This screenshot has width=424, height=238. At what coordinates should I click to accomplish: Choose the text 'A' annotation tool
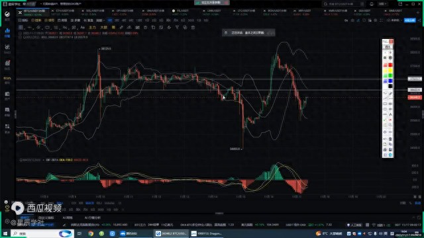pyautogui.click(x=390, y=114)
